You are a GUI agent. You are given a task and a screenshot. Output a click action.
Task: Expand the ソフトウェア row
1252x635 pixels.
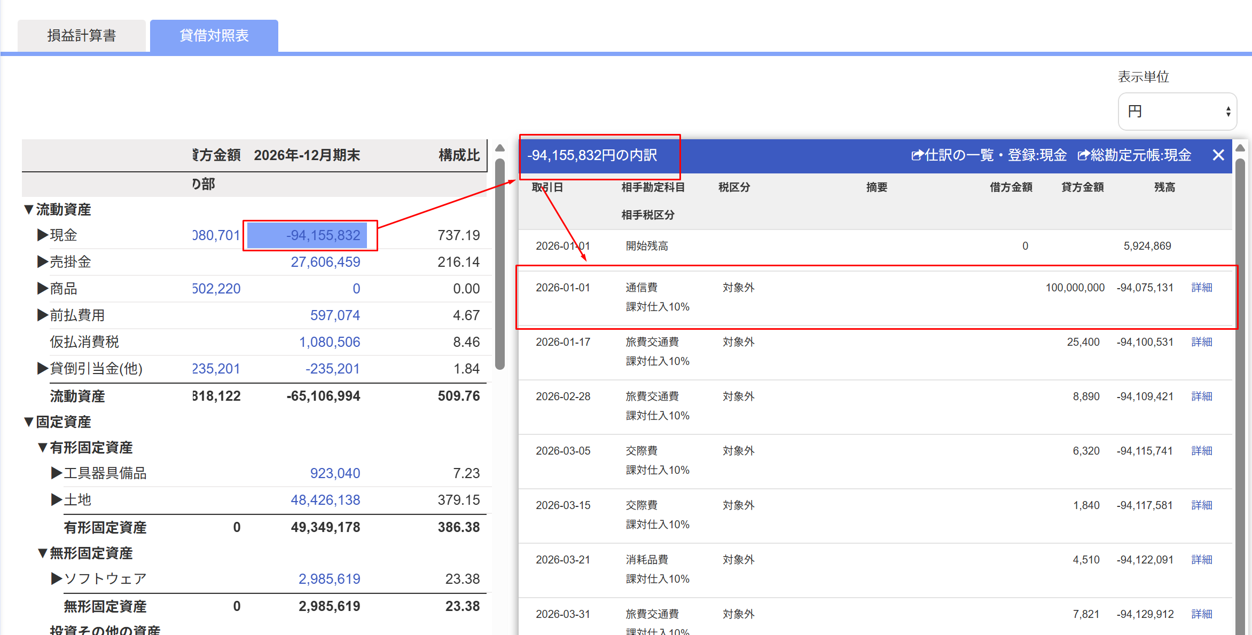click(x=57, y=579)
